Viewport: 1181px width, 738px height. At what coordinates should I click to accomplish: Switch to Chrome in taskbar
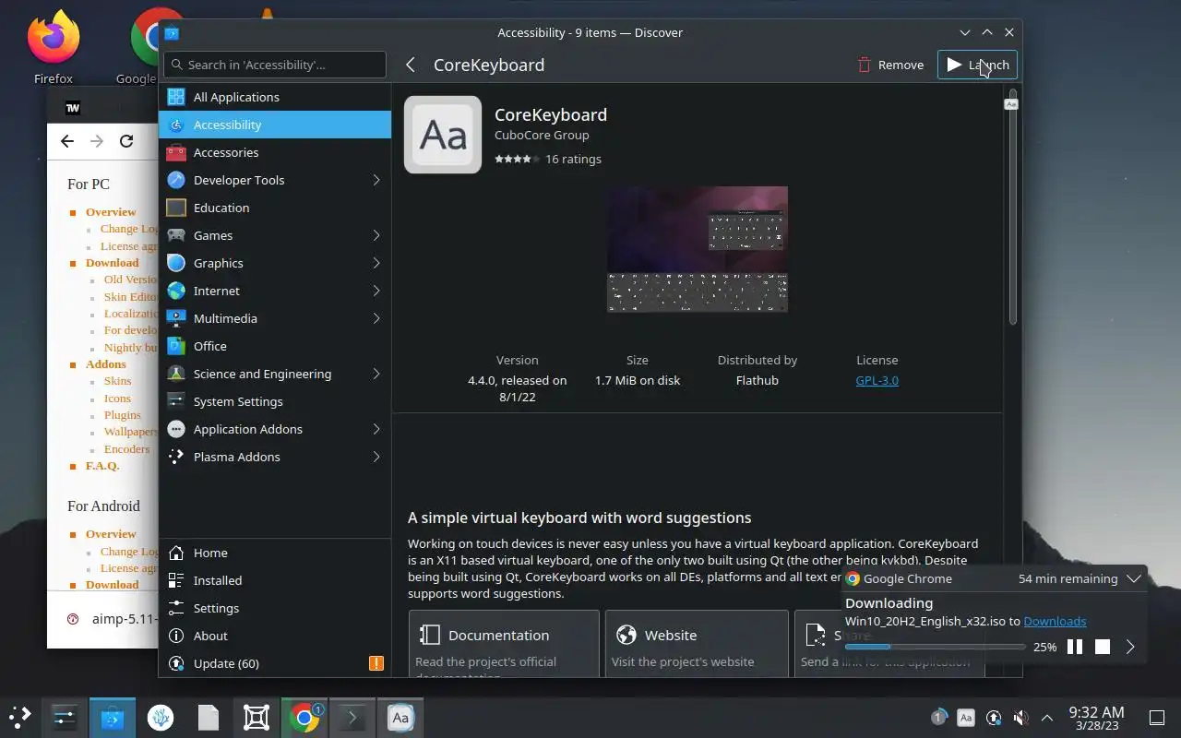(304, 717)
